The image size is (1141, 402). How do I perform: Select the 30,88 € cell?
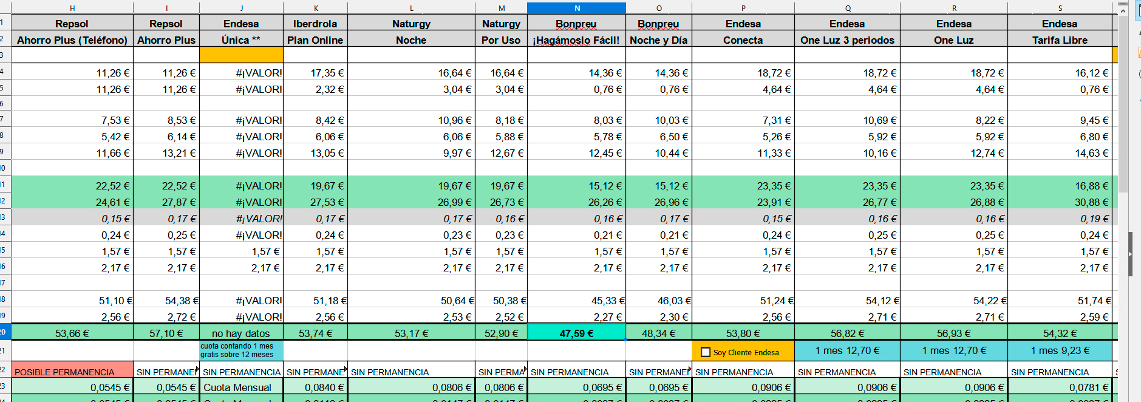1060,202
